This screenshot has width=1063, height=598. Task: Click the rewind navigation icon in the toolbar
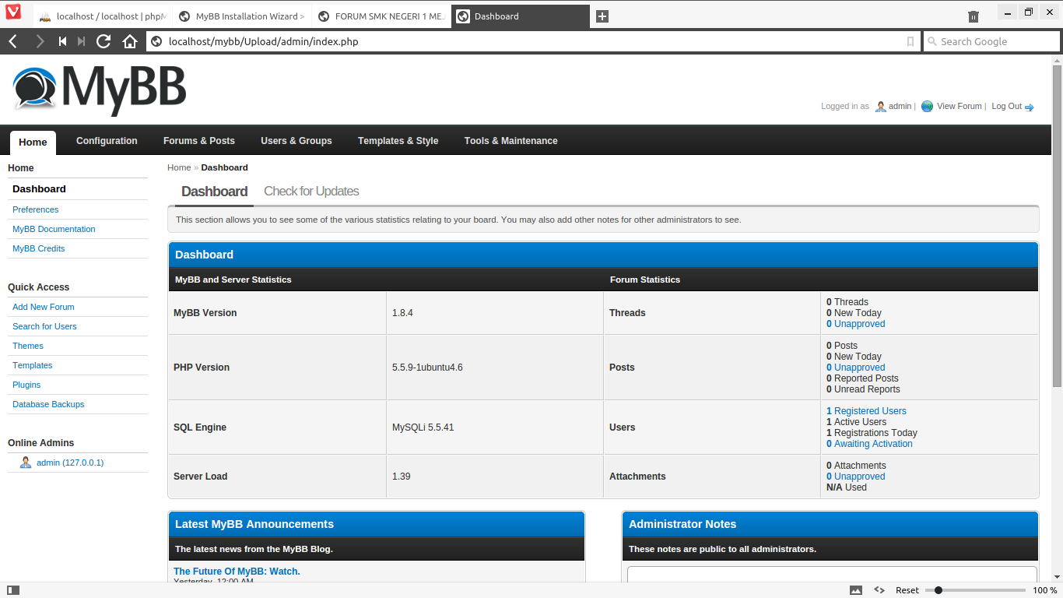point(63,40)
